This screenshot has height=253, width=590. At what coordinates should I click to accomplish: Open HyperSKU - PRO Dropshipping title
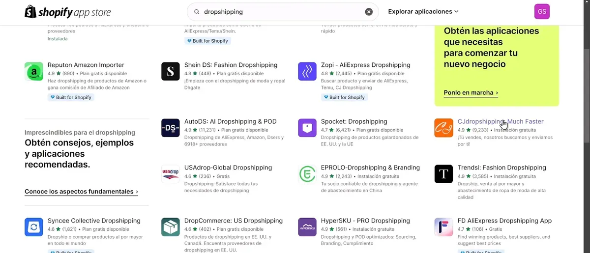[365, 221]
